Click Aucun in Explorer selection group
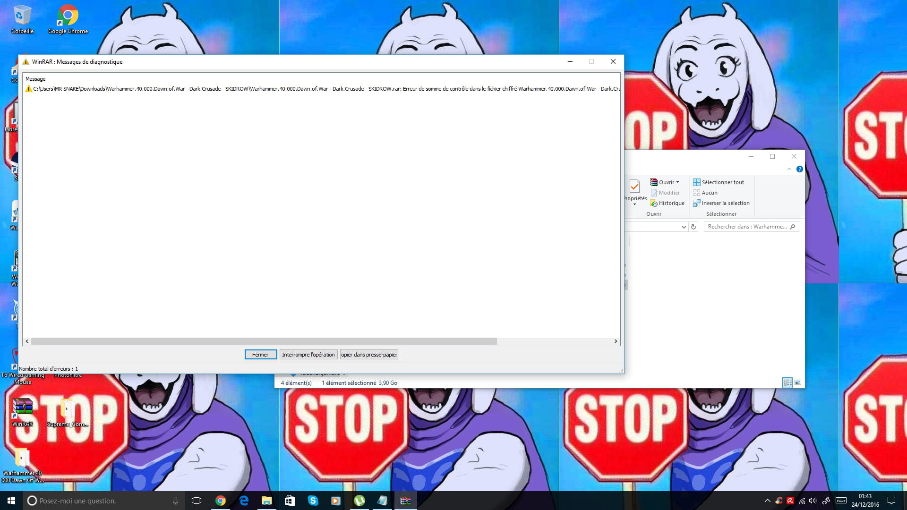 705,193
